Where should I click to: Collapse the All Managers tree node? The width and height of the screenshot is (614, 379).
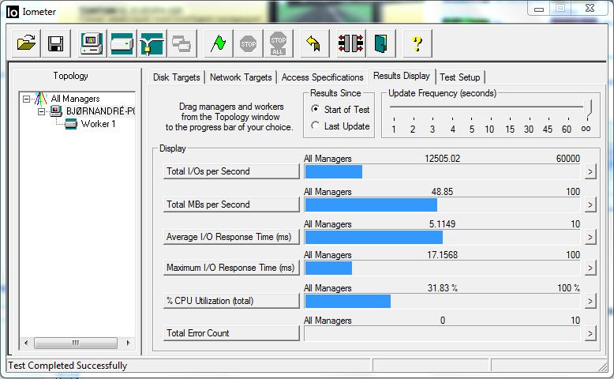click(26, 99)
